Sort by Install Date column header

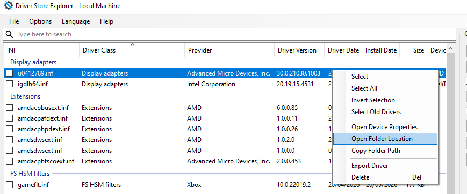[x=381, y=50]
